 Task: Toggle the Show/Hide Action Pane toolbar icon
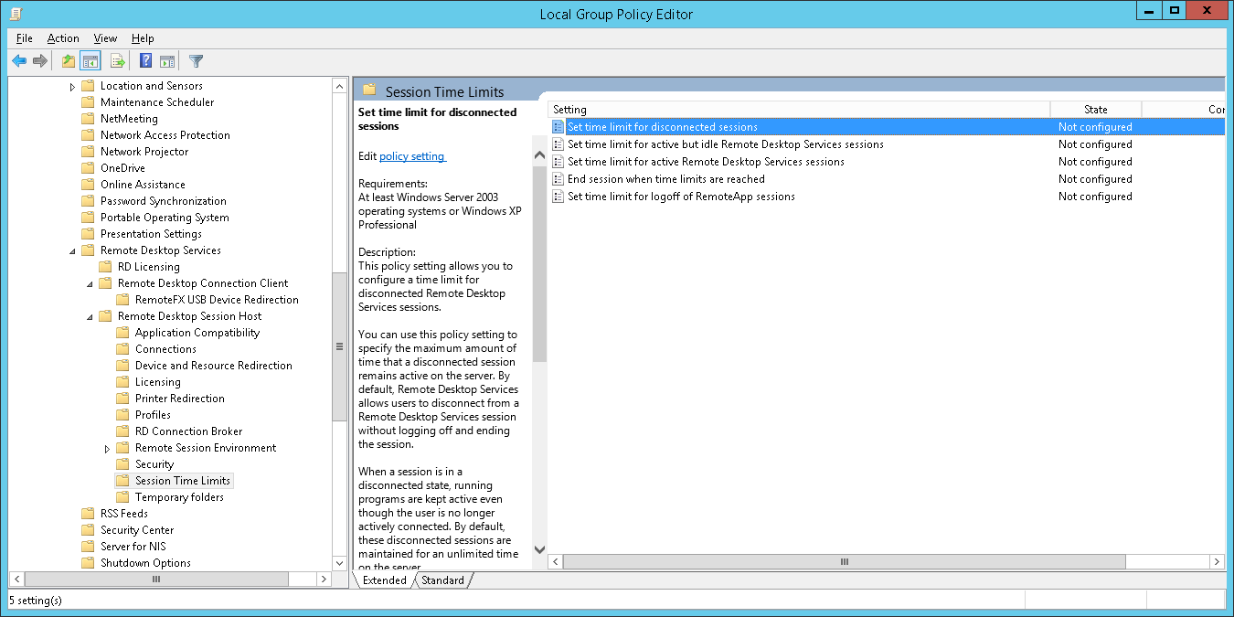[x=167, y=61]
